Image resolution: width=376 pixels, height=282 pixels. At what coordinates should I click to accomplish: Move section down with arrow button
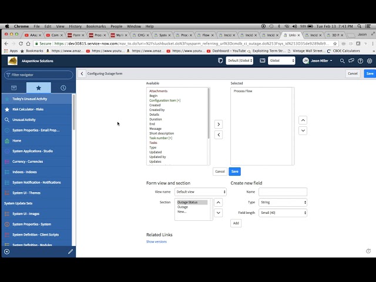click(x=218, y=213)
